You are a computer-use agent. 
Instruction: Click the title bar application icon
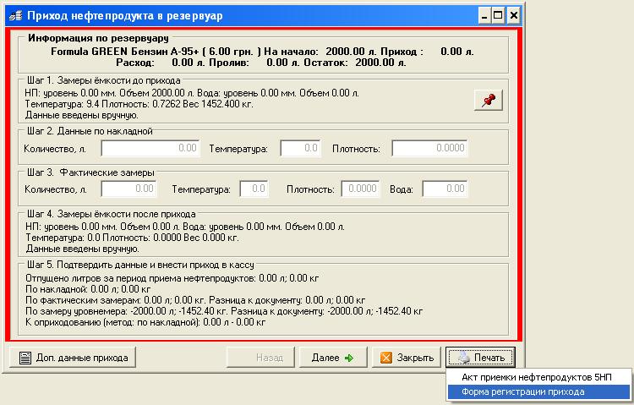tap(15, 16)
